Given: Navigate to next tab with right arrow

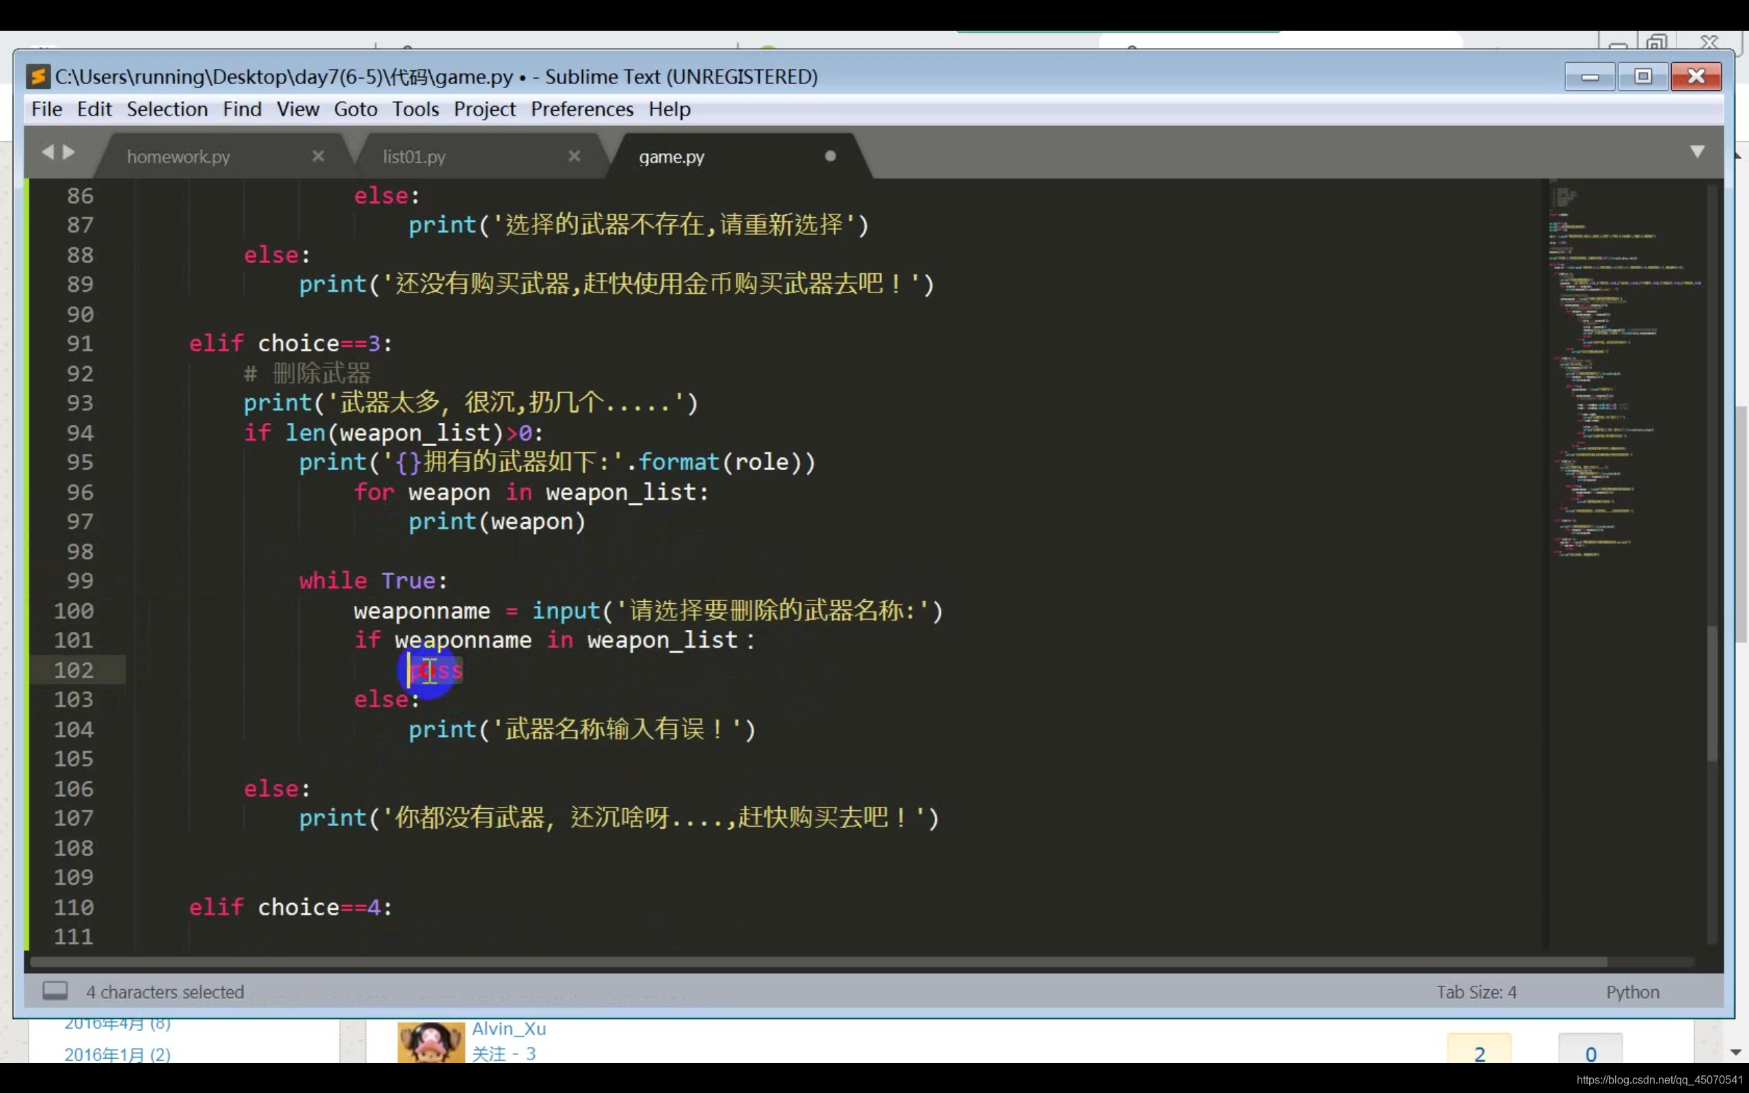Looking at the screenshot, I should 70,152.
